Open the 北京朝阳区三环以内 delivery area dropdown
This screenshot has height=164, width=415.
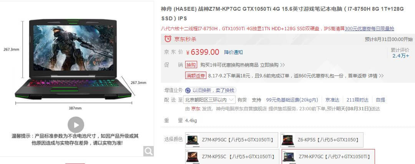(209, 100)
